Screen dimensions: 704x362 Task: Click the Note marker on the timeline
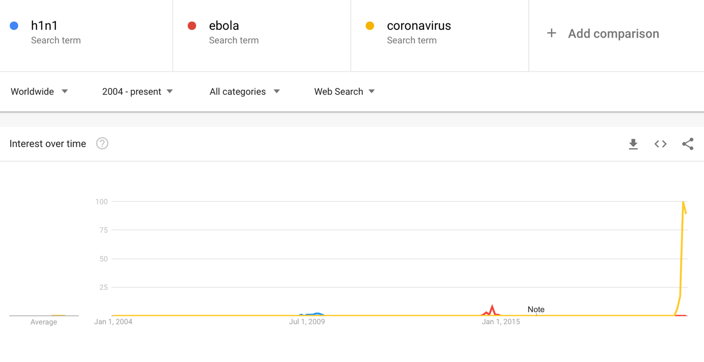536,310
